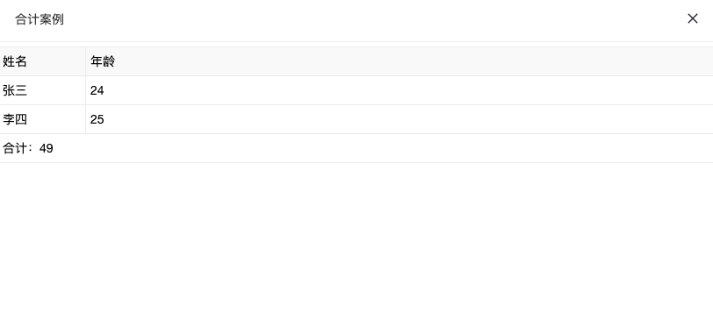Click the 合计案例 dialog title text
This screenshot has height=327, width=713.
click(40, 19)
